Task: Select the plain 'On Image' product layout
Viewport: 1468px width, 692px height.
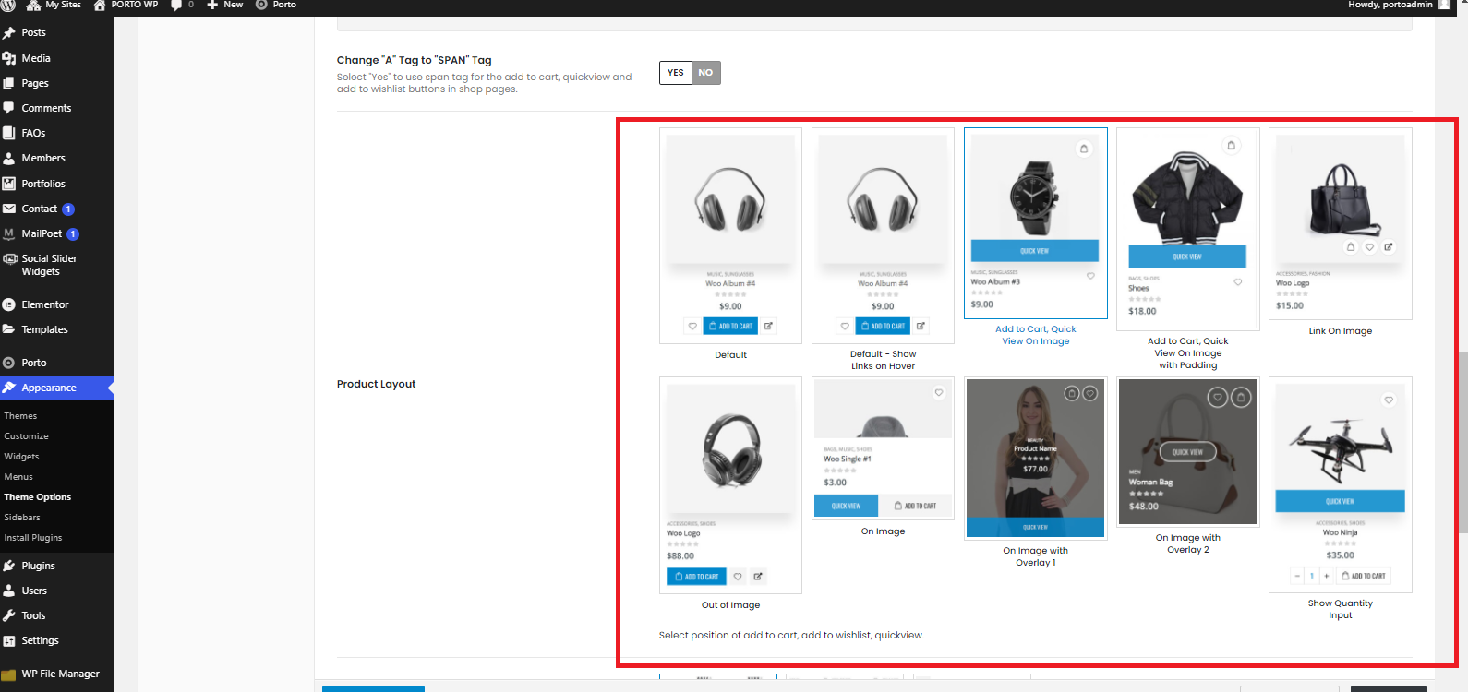Action: (883, 448)
